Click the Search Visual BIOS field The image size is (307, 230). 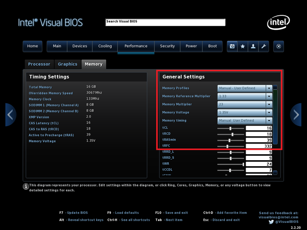pyautogui.click(x=165, y=22)
